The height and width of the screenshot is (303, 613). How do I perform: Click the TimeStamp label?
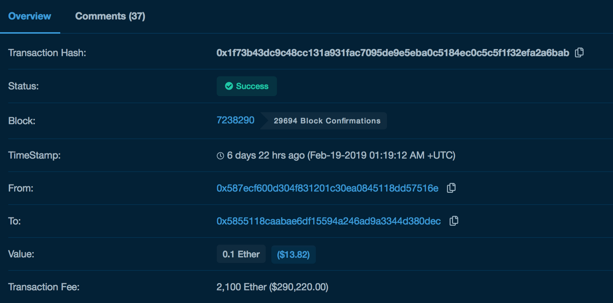(x=34, y=155)
